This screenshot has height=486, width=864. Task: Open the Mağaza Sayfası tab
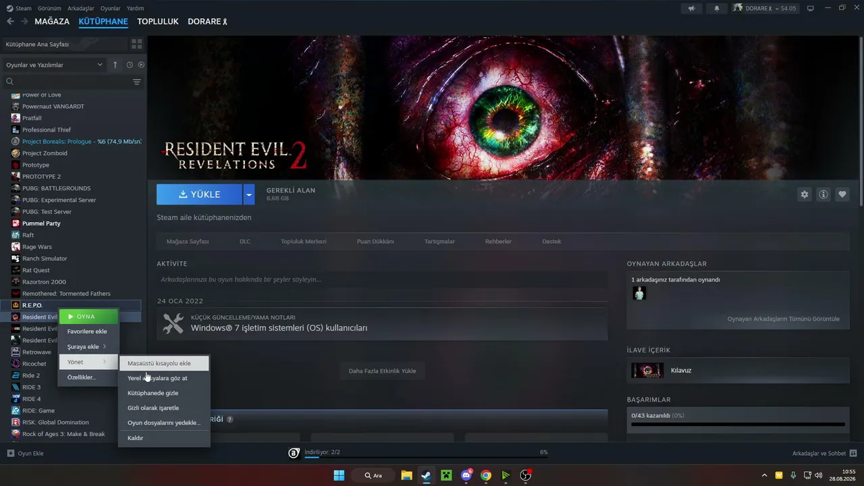[x=188, y=242]
